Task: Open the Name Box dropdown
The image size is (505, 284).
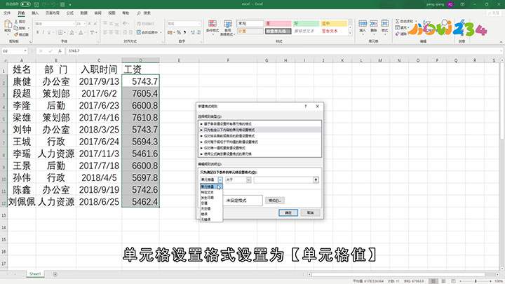Action: [25, 51]
